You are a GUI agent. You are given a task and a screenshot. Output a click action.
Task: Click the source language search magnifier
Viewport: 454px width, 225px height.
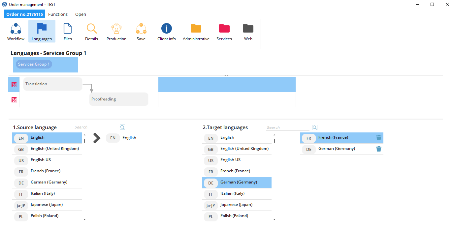tap(122, 127)
